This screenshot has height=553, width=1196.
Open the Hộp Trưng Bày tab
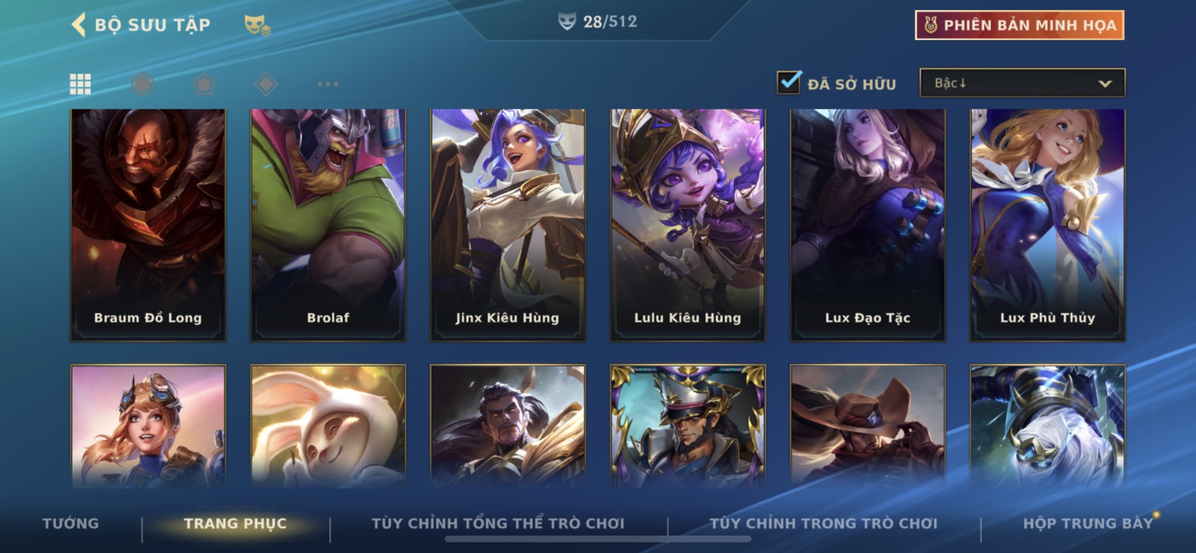(1087, 524)
